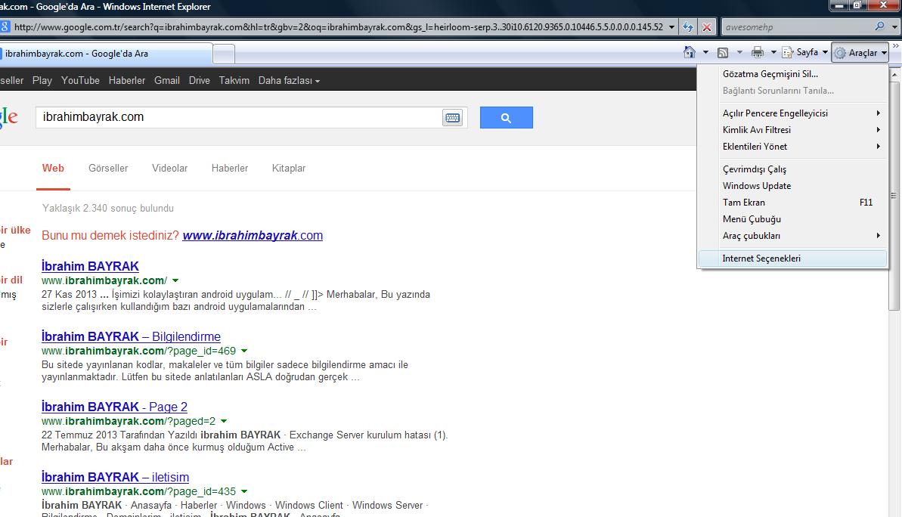Click the page vertical scrollbar thumb
Screen dimensions: 902x517
pyautogui.click(x=894, y=196)
